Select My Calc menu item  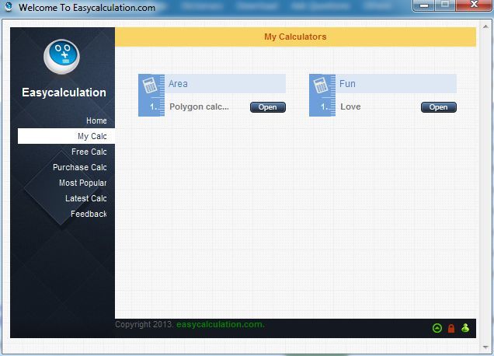(x=66, y=136)
